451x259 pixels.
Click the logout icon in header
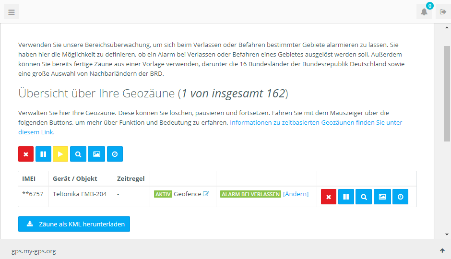click(443, 12)
